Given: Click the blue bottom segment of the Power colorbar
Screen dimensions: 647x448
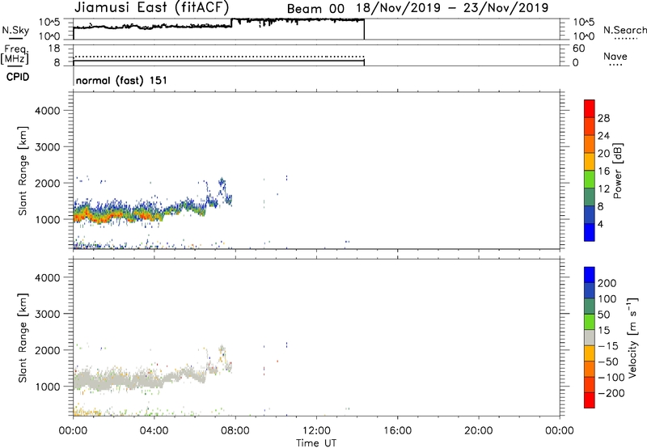Looking at the screenshot, I should 590,232.
